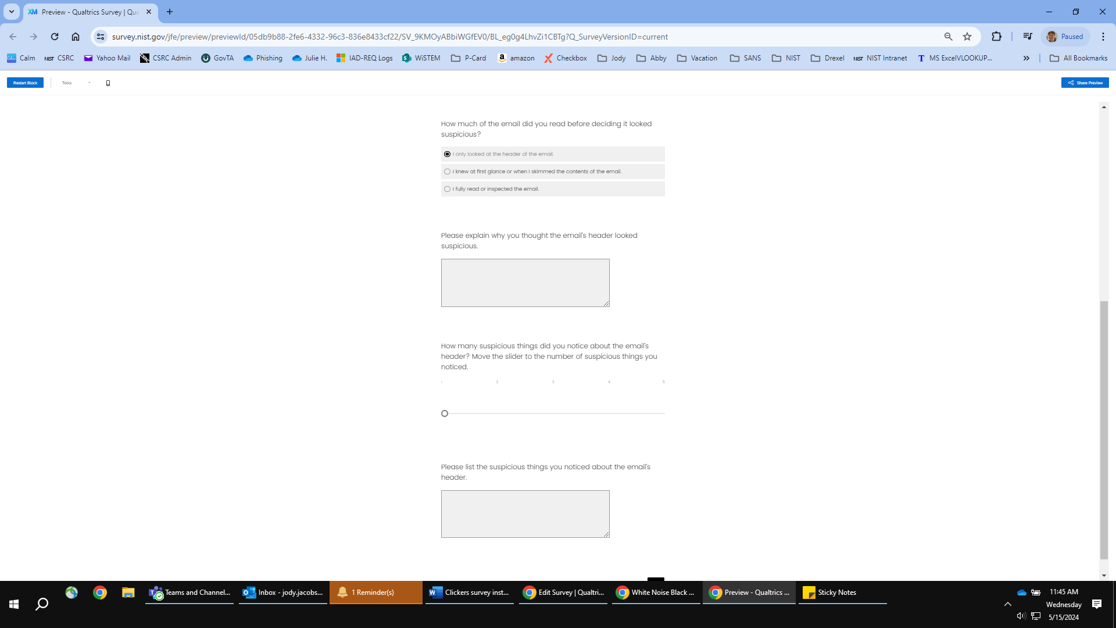Image resolution: width=1116 pixels, height=628 pixels.
Task: Open the media control icon in toolbar
Action: (1028, 37)
